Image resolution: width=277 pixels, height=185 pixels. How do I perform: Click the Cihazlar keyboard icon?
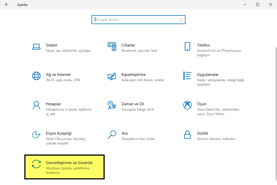(x=112, y=47)
